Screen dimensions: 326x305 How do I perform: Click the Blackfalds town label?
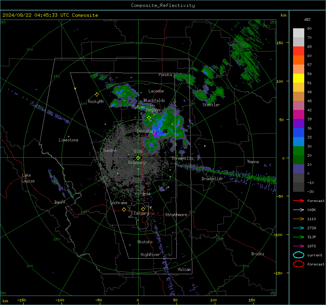[x=154, y=100]
